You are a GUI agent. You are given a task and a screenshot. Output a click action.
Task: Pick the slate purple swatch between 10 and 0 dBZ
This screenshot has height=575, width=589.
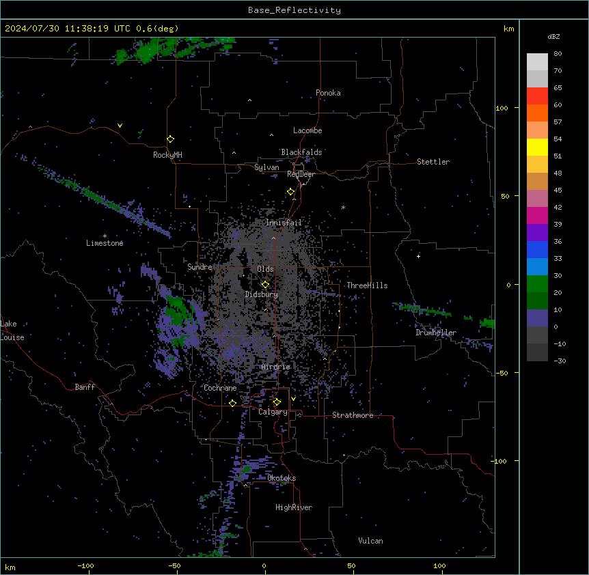(x=537, y=318)
